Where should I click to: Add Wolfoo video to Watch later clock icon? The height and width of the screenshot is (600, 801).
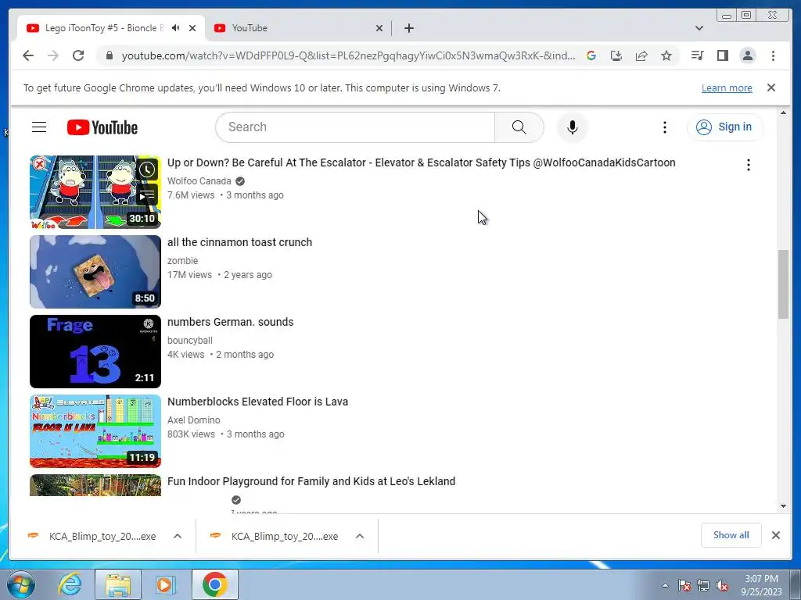[x=147, y=170]
